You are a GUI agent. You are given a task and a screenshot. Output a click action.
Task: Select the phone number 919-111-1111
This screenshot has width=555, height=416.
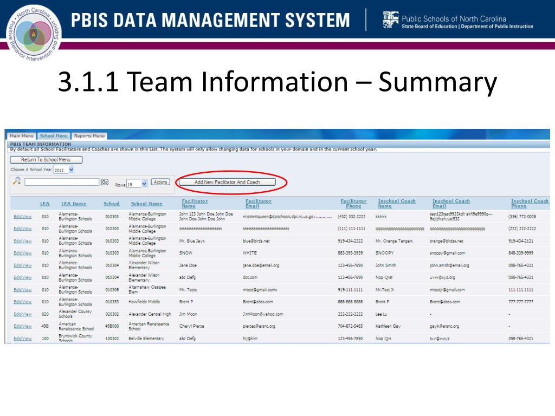click(350, 290)
